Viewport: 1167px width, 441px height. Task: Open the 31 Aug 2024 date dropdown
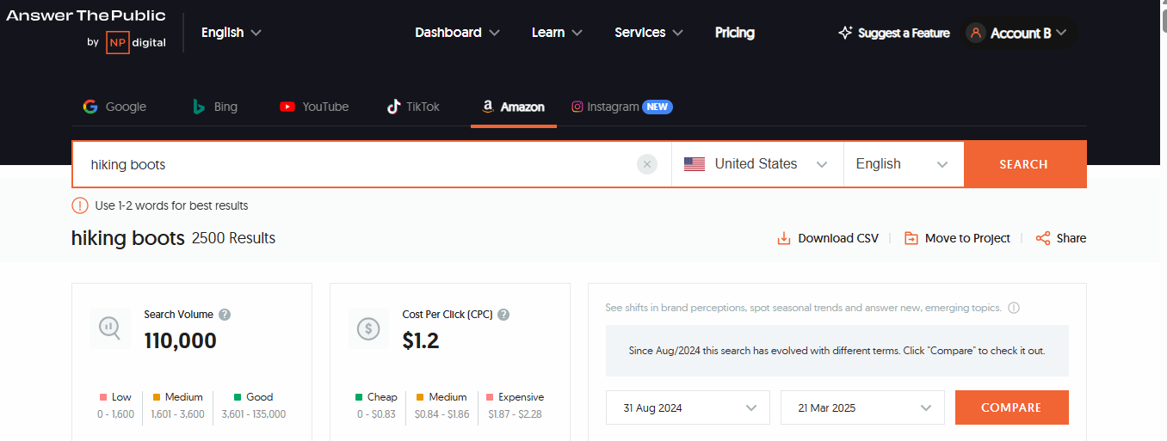tap(688, 407)
